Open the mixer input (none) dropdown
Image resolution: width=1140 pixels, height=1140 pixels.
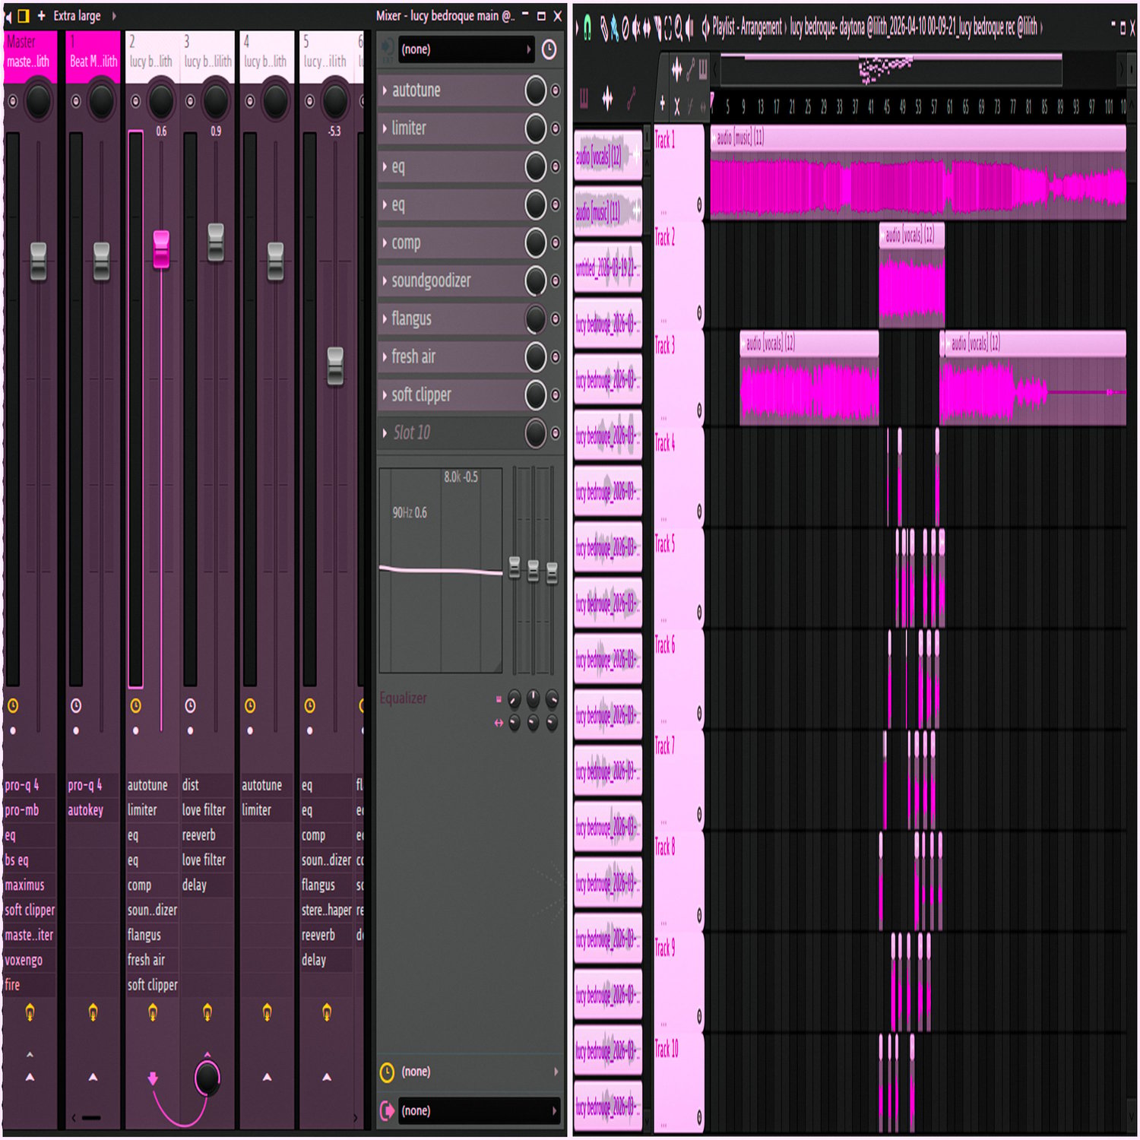pos(465,49)
